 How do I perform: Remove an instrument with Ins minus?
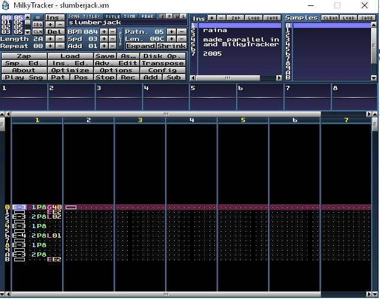coord(221,18)
